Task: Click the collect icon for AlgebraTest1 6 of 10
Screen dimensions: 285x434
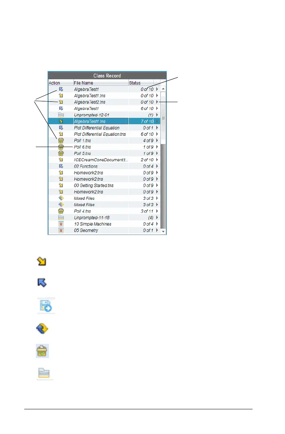Action: (61, 109)
